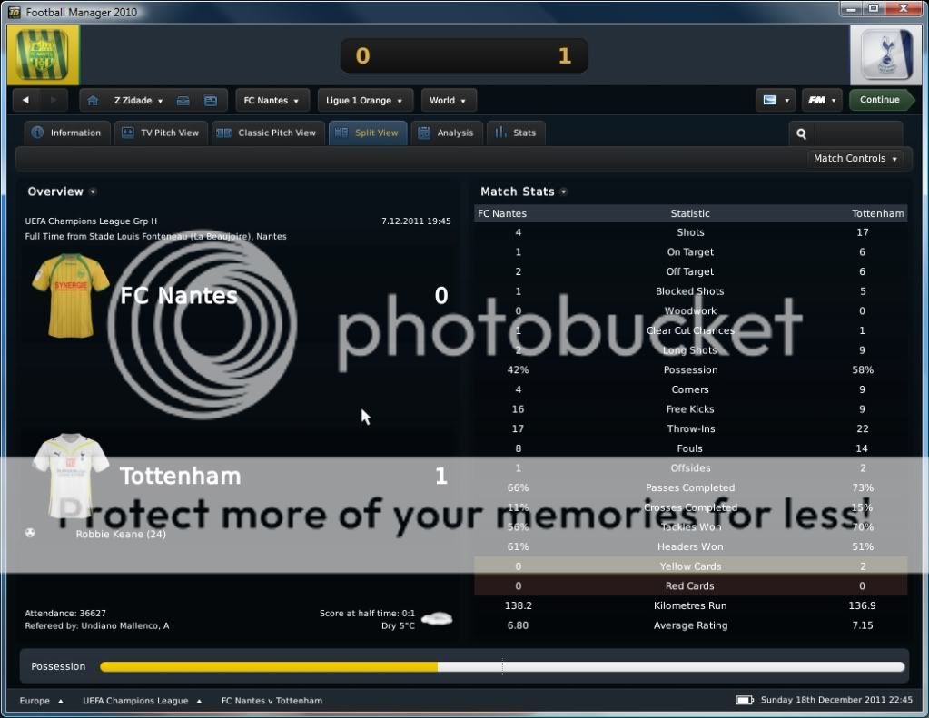Expand the Ligue 1 Orange dropdown
Viewport: 929px width, 718px height.
(x=365, y=101)
